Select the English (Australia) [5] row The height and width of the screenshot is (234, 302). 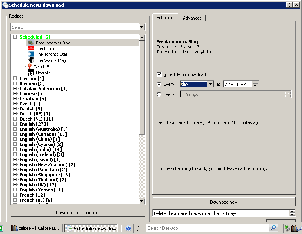(x=44, y=129)
